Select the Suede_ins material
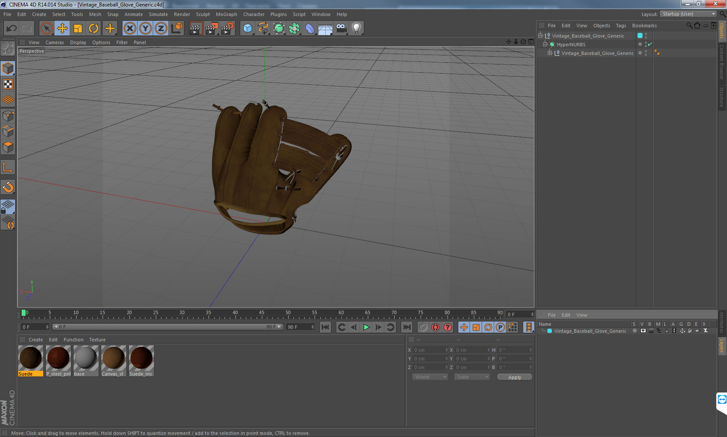Viewport: 727px width, 437px height. 142,361
